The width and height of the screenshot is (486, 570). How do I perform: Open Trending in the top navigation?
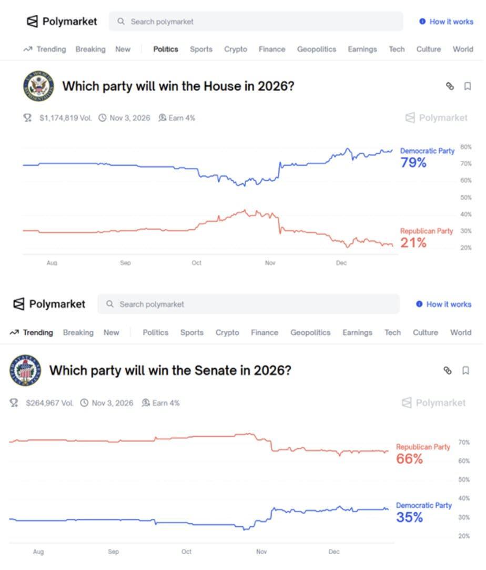[x=45, y=50]
